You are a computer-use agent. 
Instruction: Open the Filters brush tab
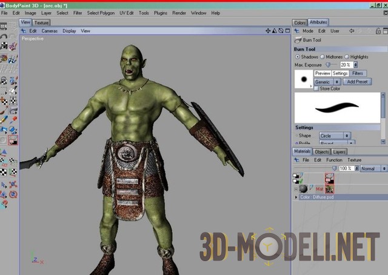(357, 73)
